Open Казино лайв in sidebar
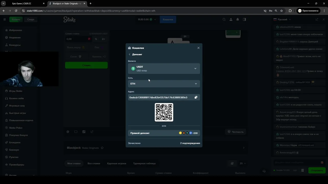 (x=16, y=98)
